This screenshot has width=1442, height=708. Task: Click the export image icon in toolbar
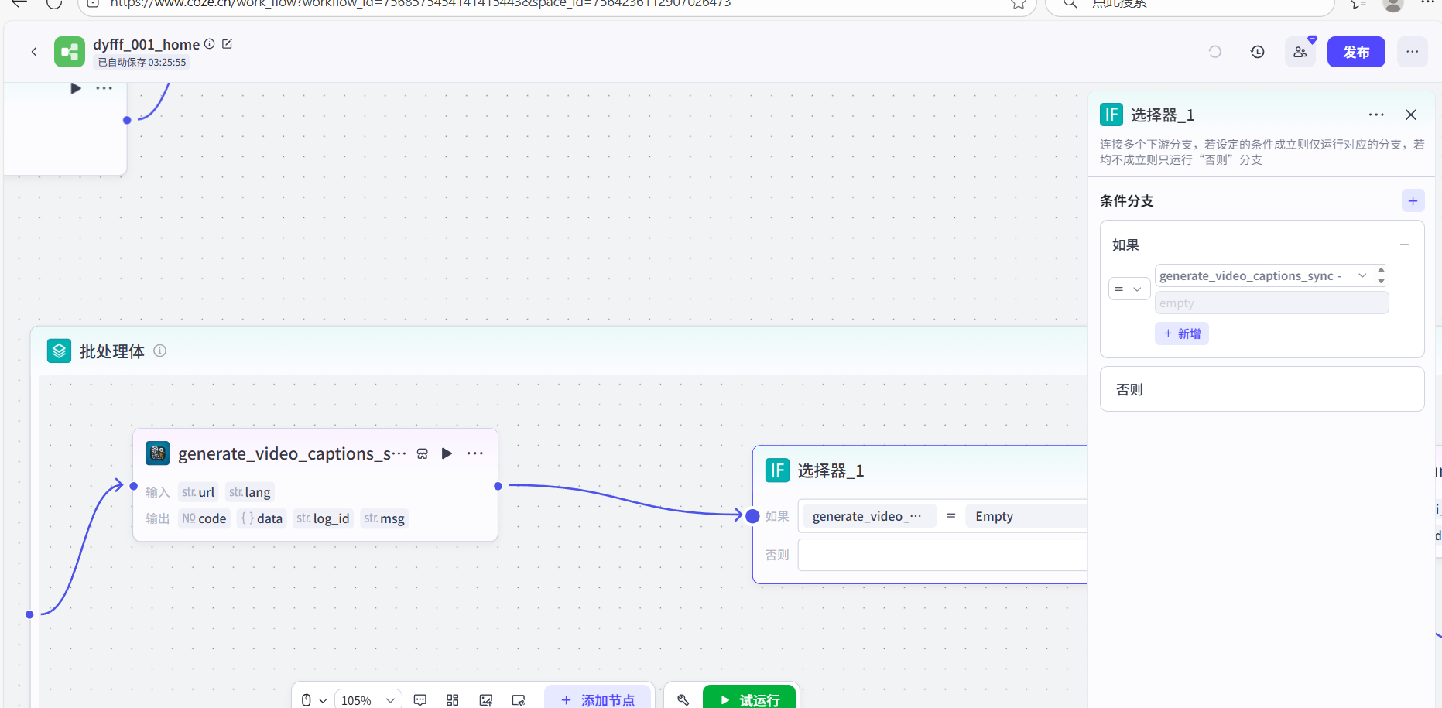pos(486,699)
